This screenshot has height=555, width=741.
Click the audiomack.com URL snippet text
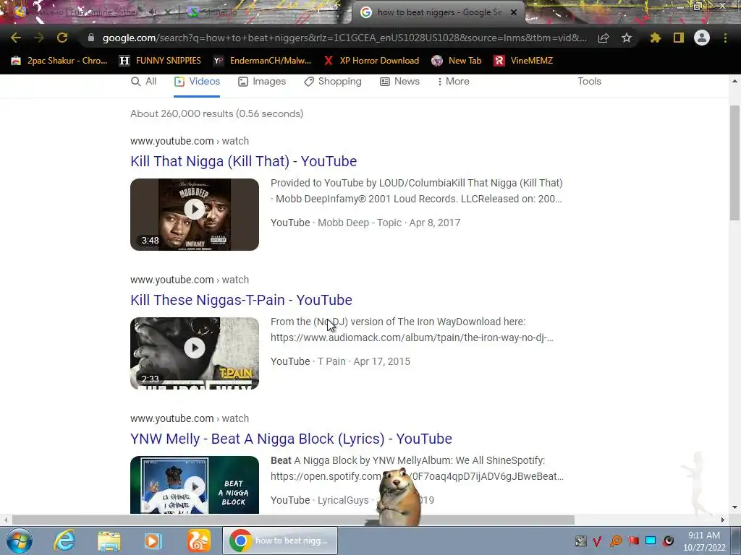pyautogui.click(x=412, y=337)
